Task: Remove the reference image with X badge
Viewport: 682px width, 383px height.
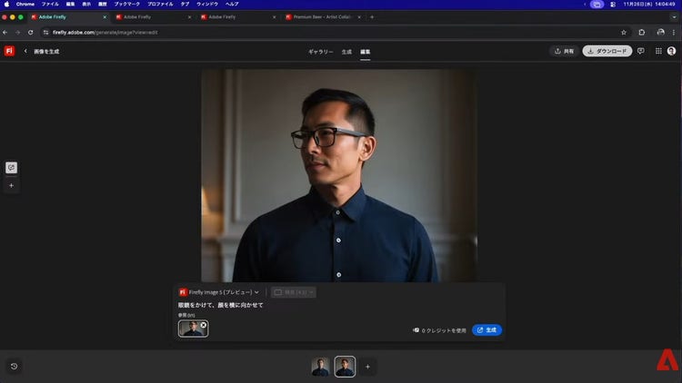Action: click(x=204, y=324)
